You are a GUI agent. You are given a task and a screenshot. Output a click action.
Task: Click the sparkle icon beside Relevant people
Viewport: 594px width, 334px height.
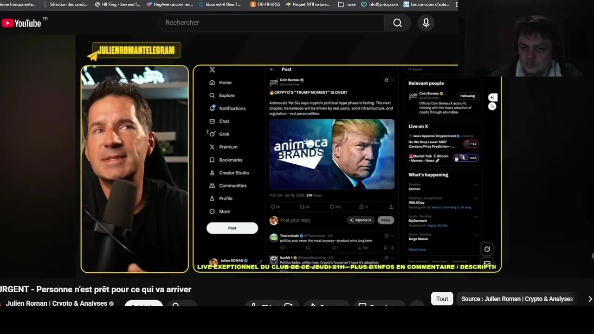[492, 97]
